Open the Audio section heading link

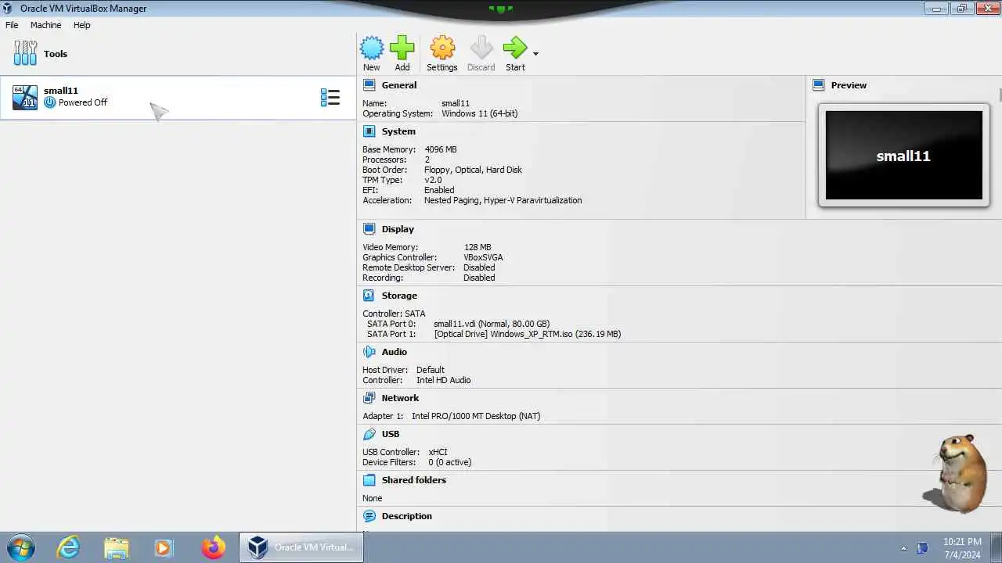coord(395,352)
